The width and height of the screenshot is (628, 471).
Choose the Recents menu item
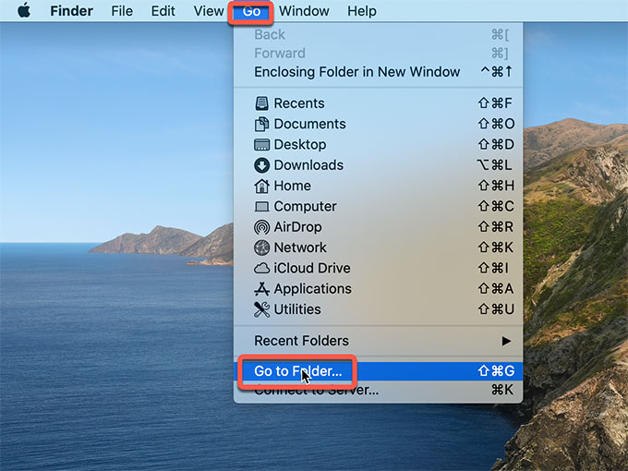[x=378, y=103]
